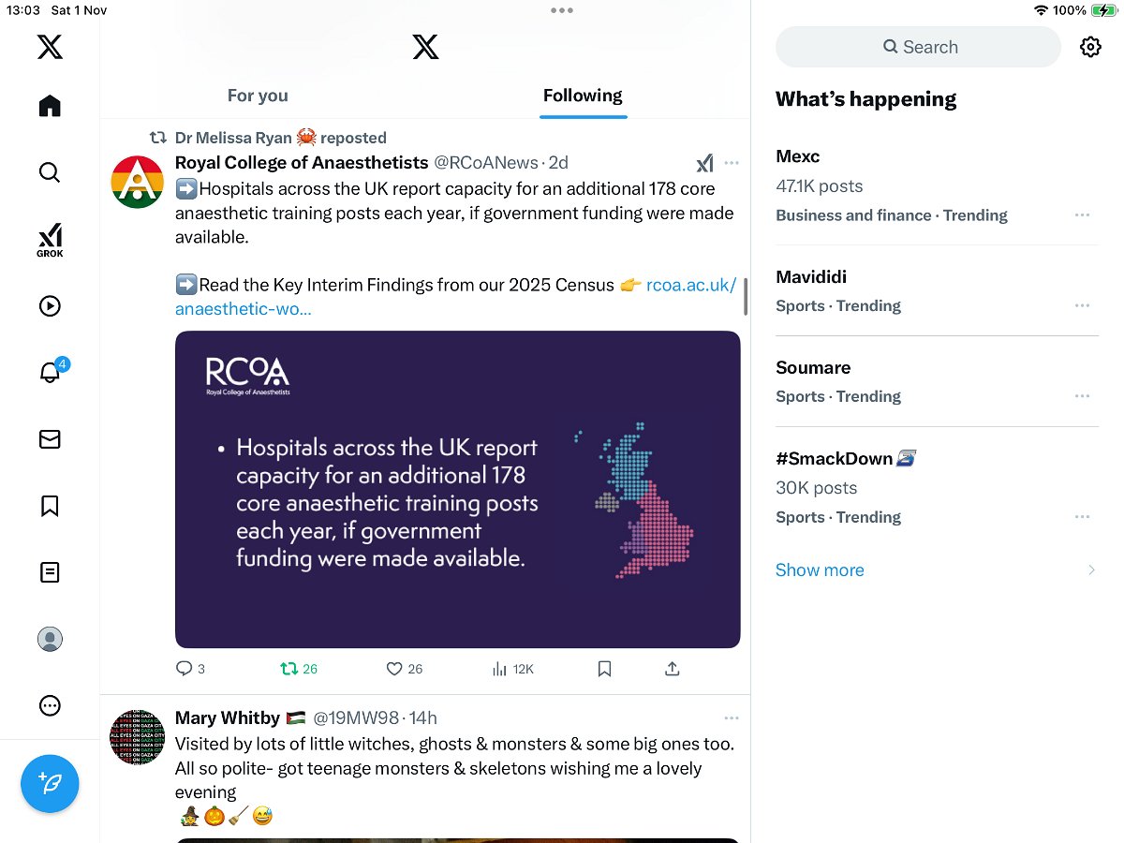Open the Notifications bell

50,372
